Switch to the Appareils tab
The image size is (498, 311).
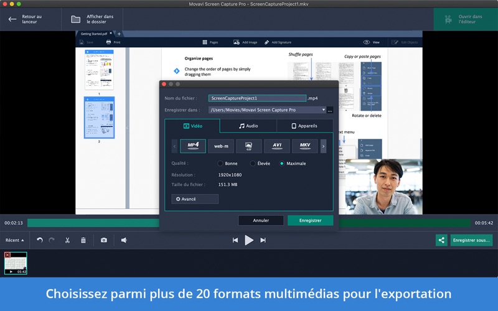(x=304, y=126)
